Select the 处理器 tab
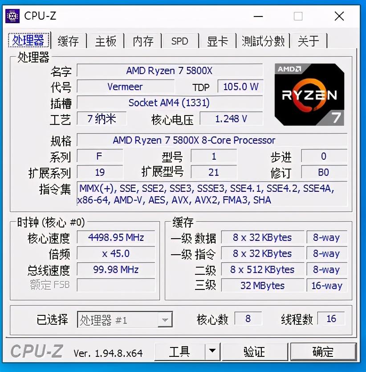 [x=28, y=40]
